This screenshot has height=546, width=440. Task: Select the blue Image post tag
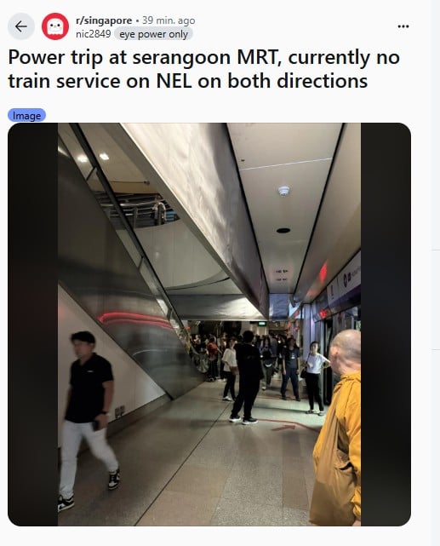[x=26, y=115]
